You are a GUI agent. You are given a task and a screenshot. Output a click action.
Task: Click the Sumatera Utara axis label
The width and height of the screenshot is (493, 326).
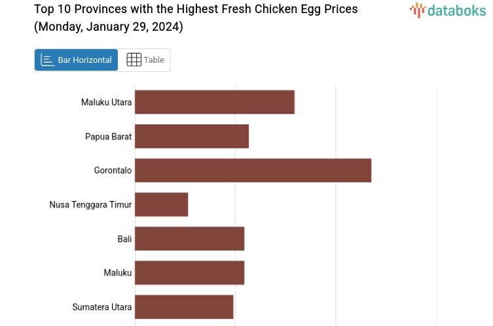point(102,306)
